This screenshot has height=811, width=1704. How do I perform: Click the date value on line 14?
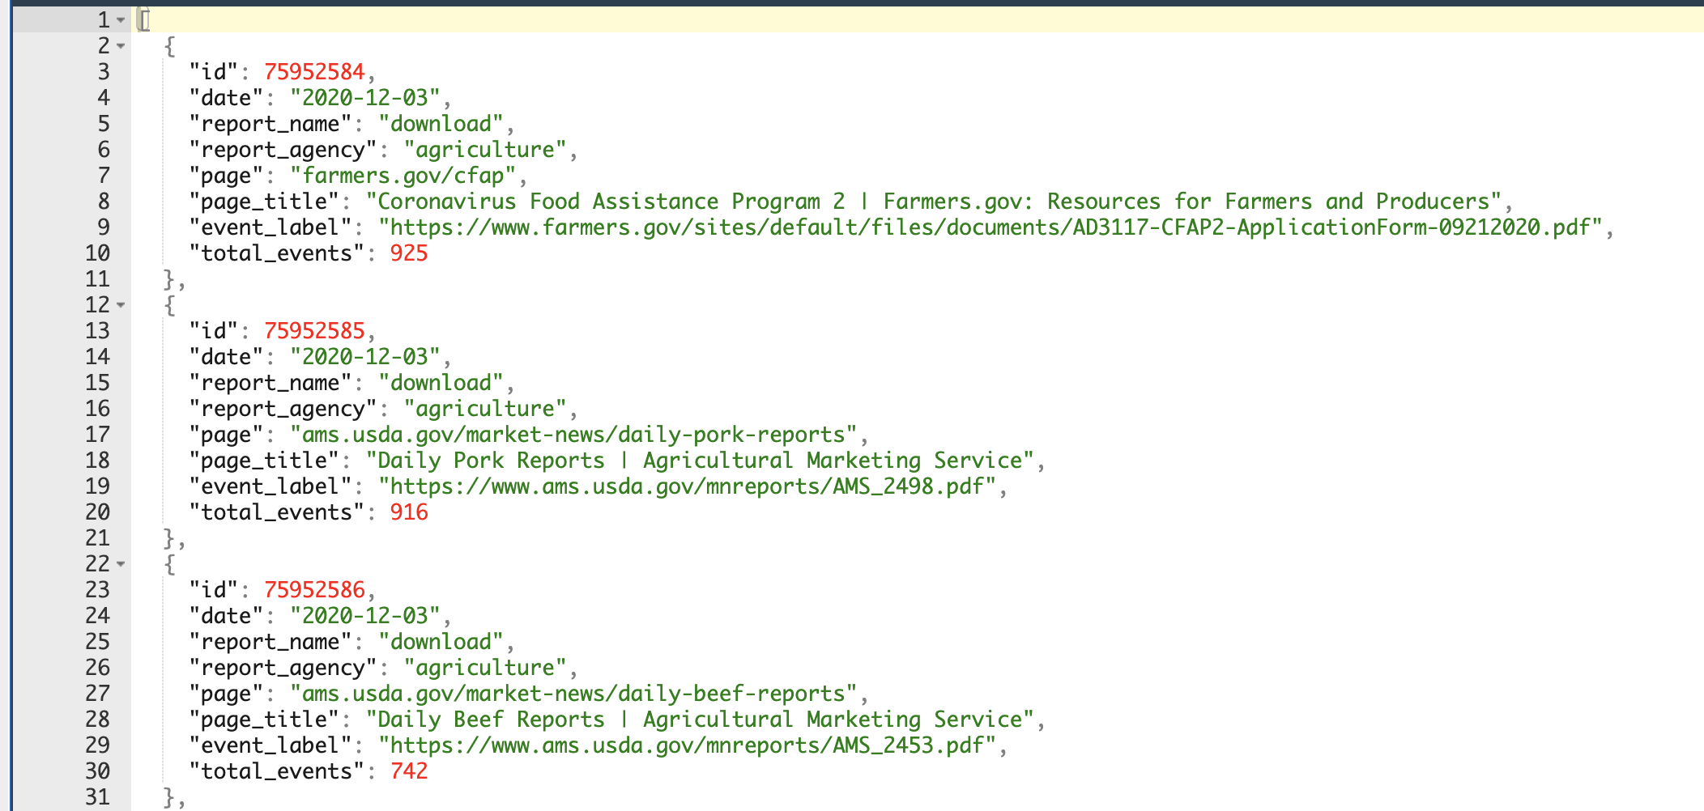tap(365, 357)
